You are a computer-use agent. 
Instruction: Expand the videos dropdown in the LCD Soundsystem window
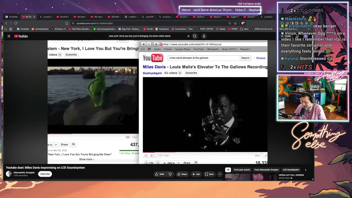60,54
